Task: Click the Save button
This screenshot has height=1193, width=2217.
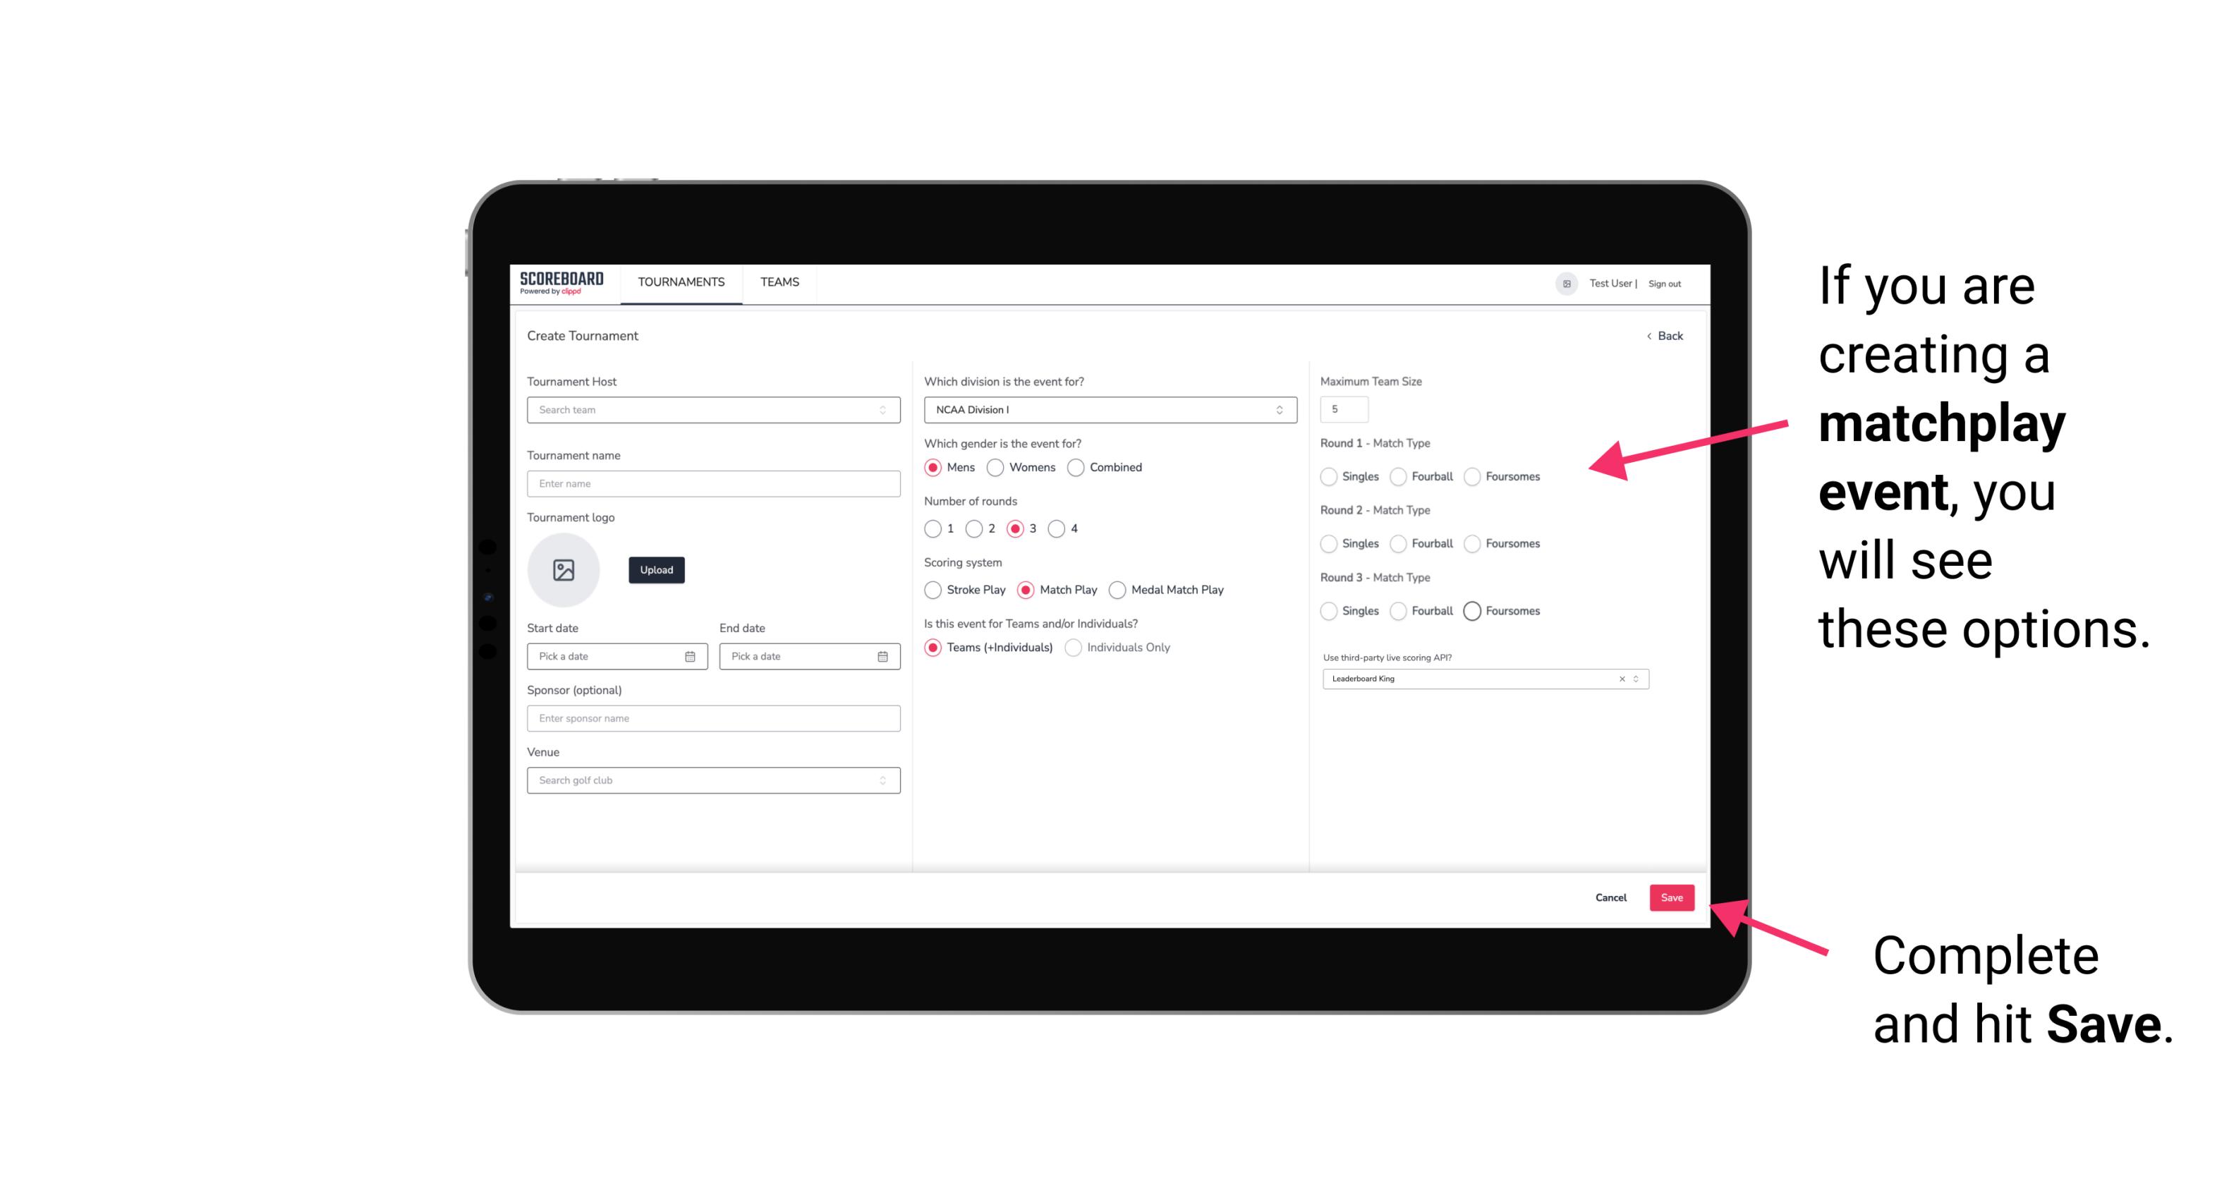Action: click(1671, 896)
